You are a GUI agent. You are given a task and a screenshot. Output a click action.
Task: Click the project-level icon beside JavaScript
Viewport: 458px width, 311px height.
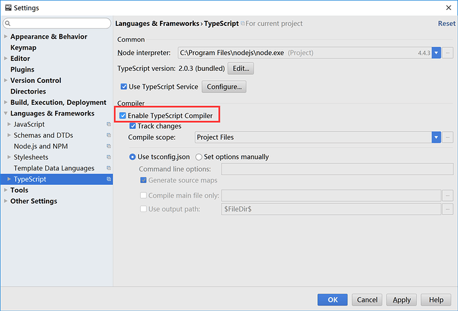pyautogui.click(x=108, y=125)
